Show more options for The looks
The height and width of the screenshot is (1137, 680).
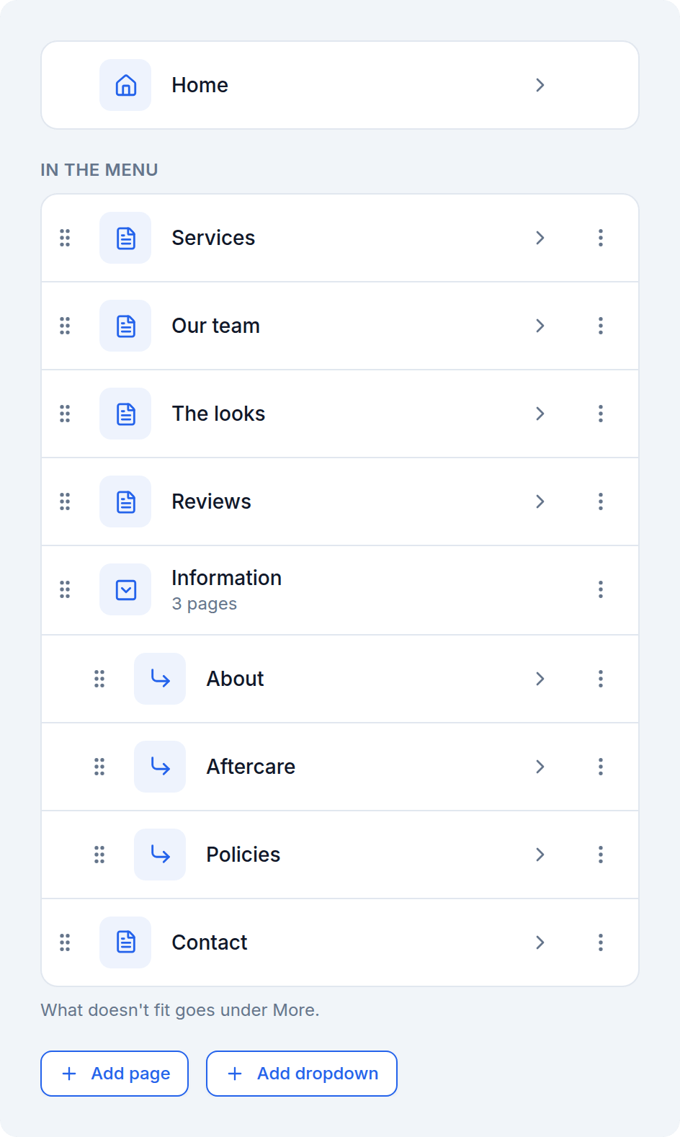click(x=601, y=414)
